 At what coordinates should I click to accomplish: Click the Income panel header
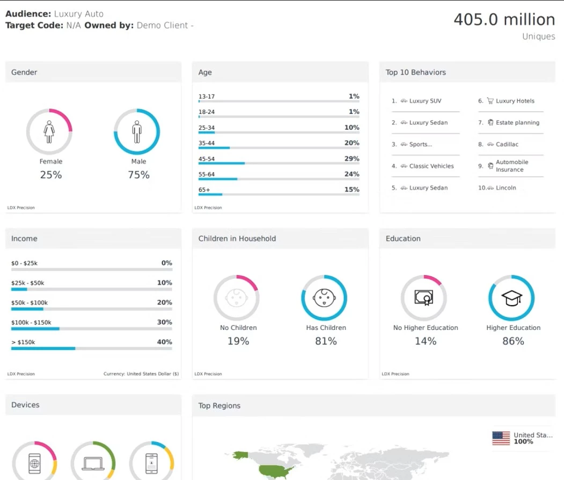93,238
